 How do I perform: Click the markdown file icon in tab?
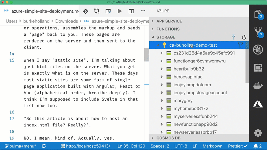coord(6,11)
